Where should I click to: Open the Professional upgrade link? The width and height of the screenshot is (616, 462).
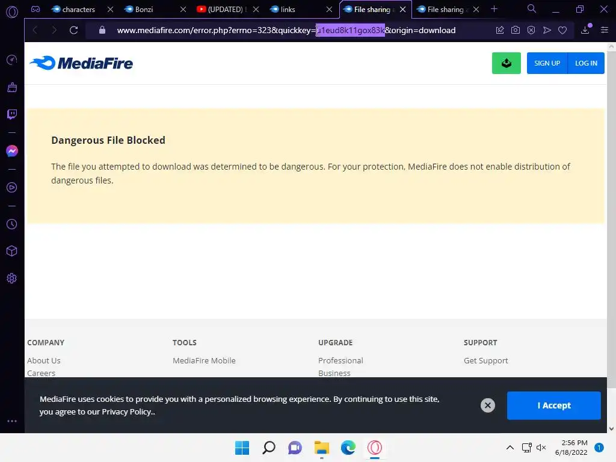(340, 360)
